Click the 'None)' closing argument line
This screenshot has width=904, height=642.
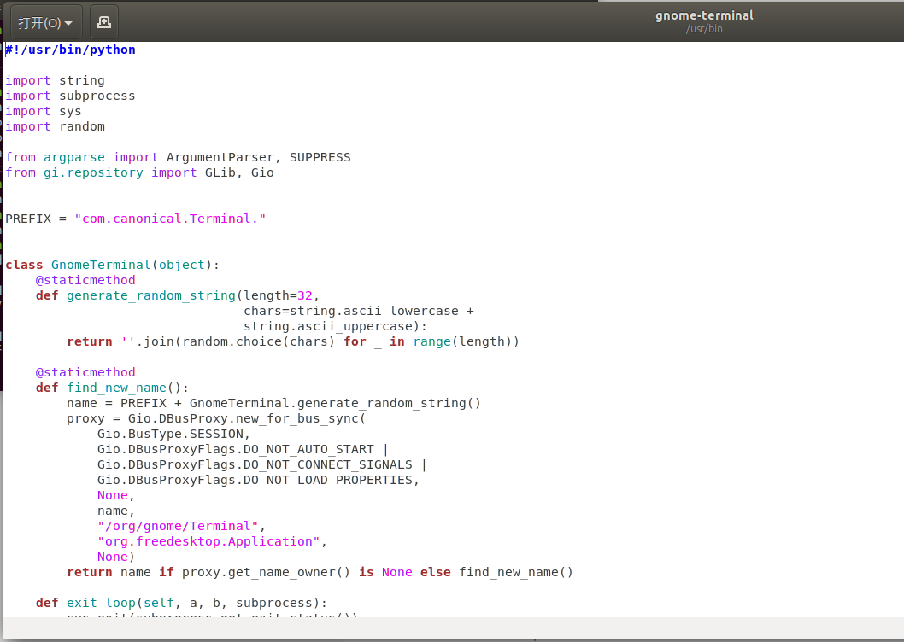click(x=116, y=557)
